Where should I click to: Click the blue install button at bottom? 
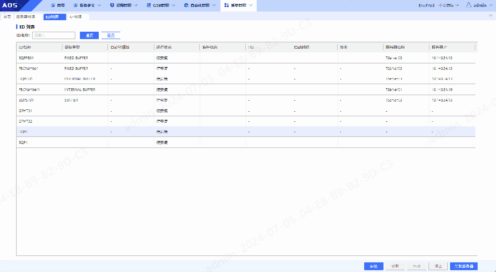coord(373,266)
